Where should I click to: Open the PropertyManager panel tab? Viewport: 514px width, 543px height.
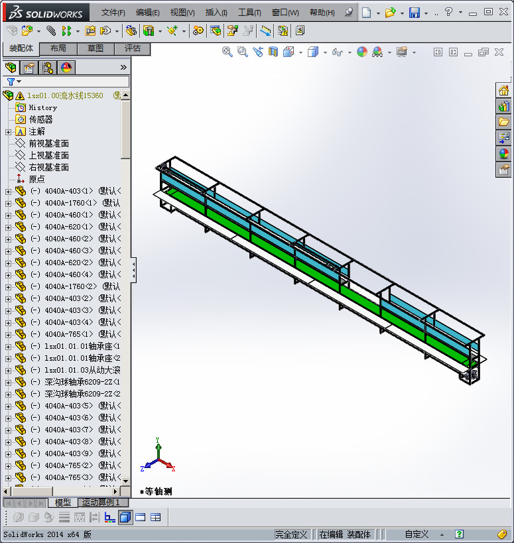[x=29, y=67]
